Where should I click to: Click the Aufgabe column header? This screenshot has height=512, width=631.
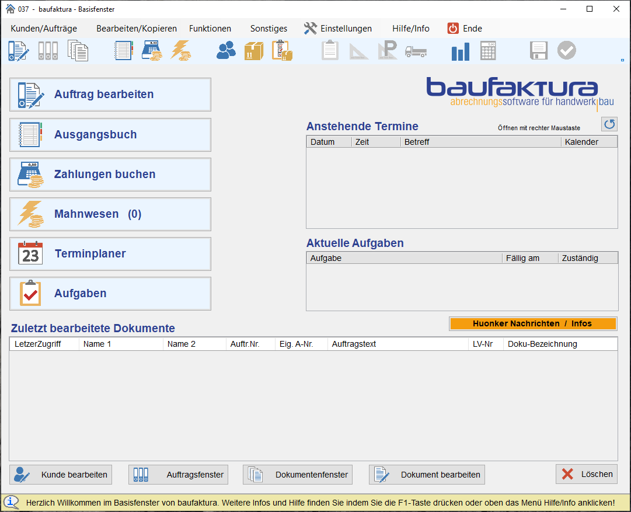pos(405,259)
